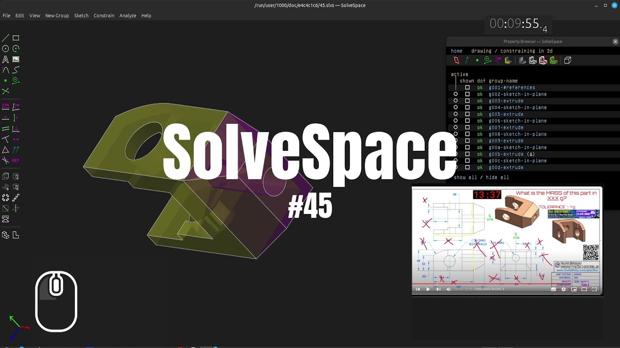The image size is (620, 348).
Task: Select the arc of a circle tool
Action: [x=16, y=48]
